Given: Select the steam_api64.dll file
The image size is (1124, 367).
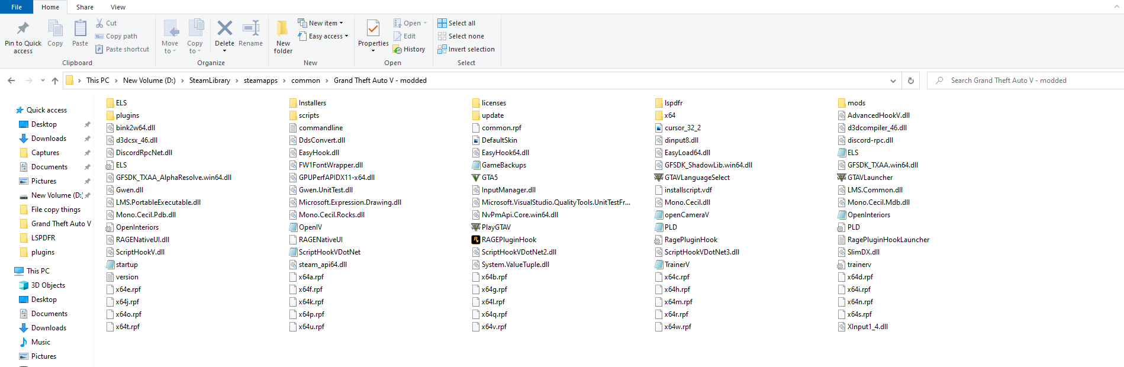Looking at the screenshot, I should [x=318, y=265].
